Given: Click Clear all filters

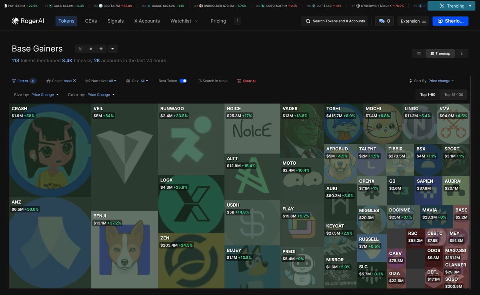Looking at the screenshot, I should pyautogui.click(x=247, y=81).
